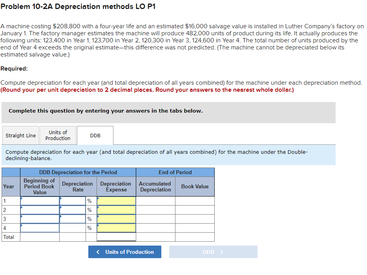Select Year 4 Depreciation Expense yellow cell
The image size is (367, 275).
116,228
